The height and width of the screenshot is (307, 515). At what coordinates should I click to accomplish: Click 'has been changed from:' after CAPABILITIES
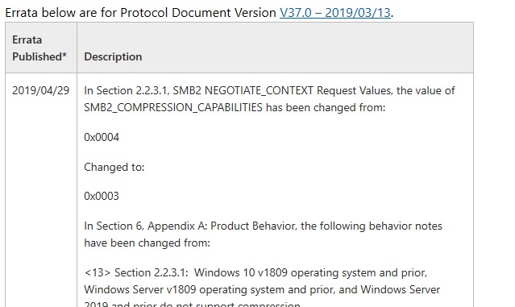point(326,107)
